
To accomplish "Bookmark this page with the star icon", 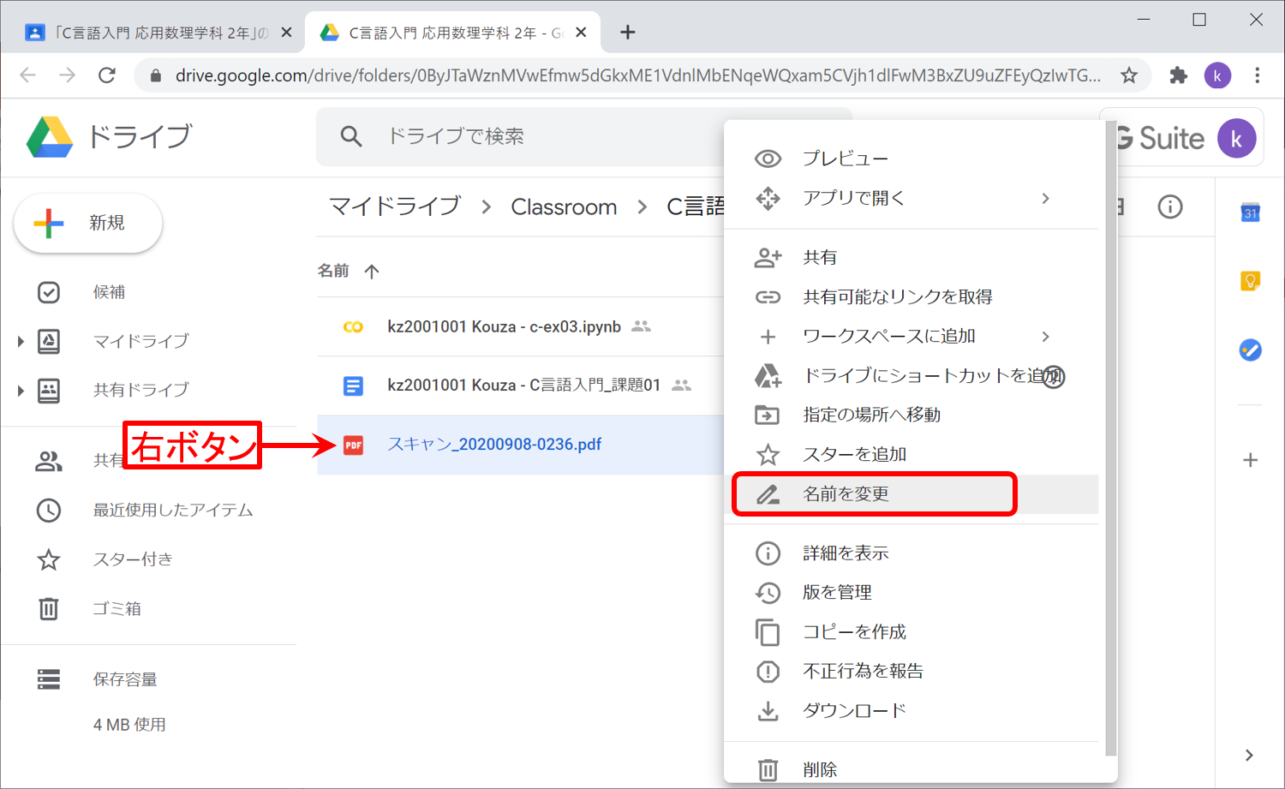I will coord(1129,75).
